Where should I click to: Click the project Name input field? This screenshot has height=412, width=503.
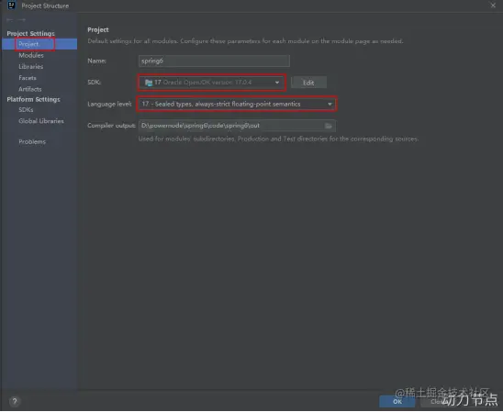tap(214, 61)
